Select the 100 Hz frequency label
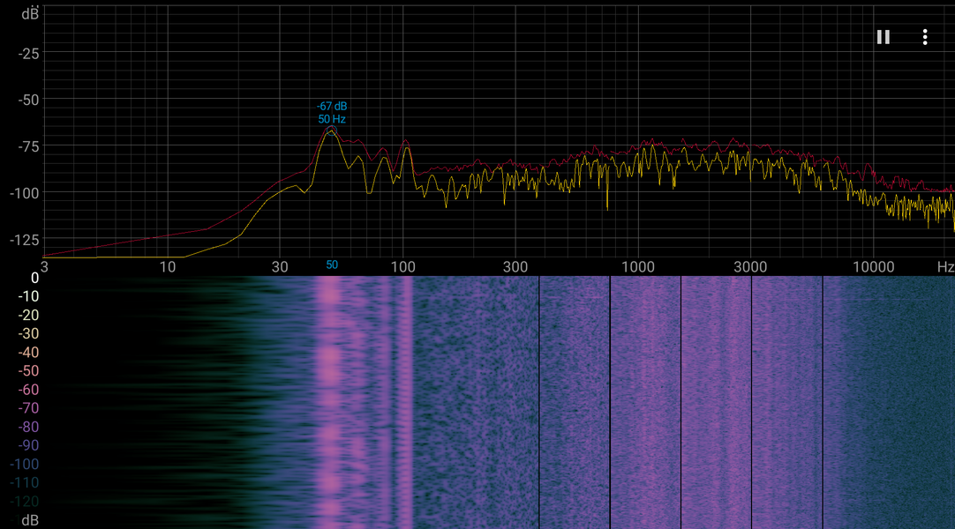Viewport: 955px width, 529px height. [402, 267]
